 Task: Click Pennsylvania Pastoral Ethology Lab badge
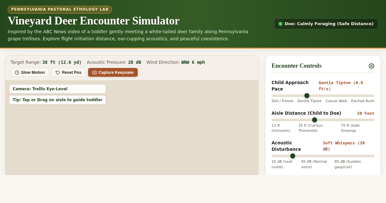[60, 10]
